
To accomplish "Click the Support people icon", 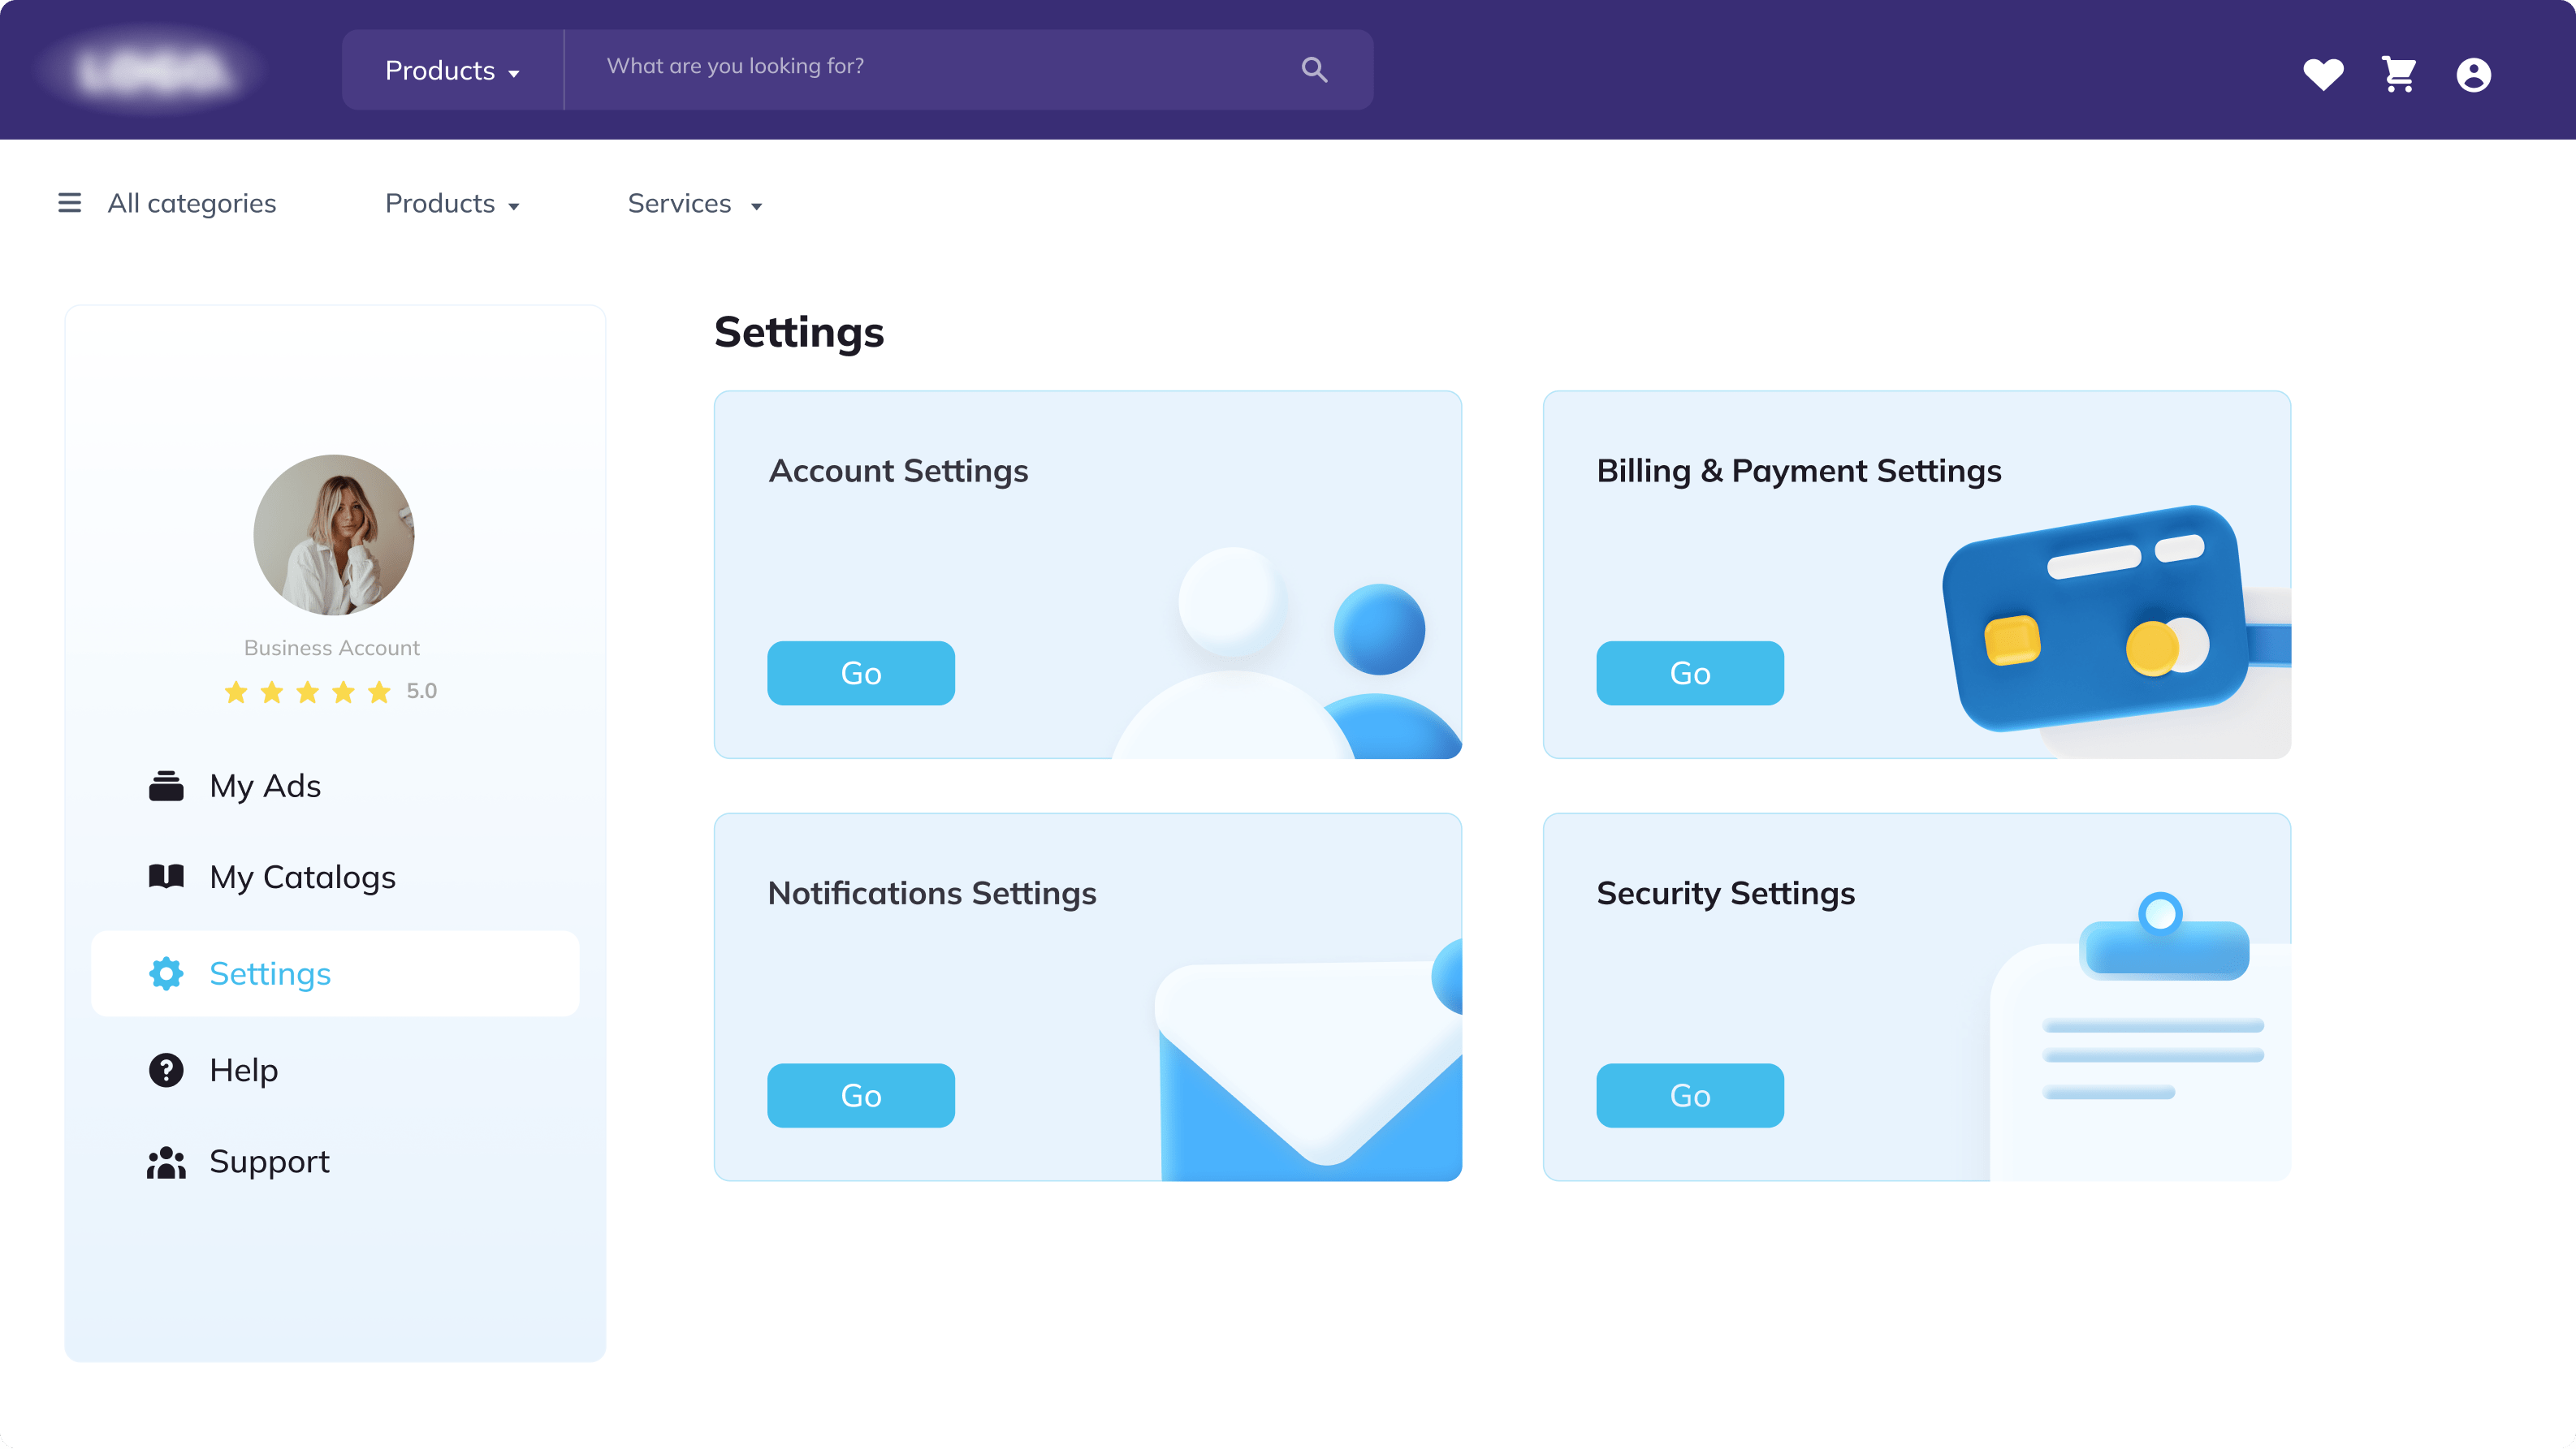I will coord(166,1162).
